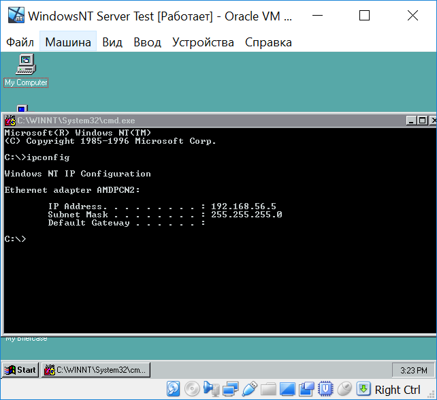Select the cmd.exe taskbar button

[96, 370]
